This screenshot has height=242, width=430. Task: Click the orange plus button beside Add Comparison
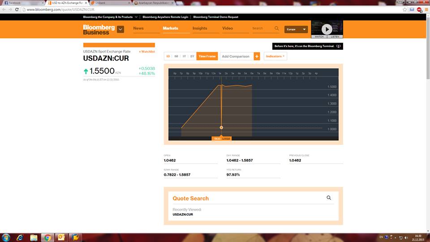click(x=257, y=56)
